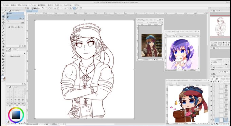Screen dimensions: 231x126
Task: Select the Text tool marked A
Action: tap(3, 68)
